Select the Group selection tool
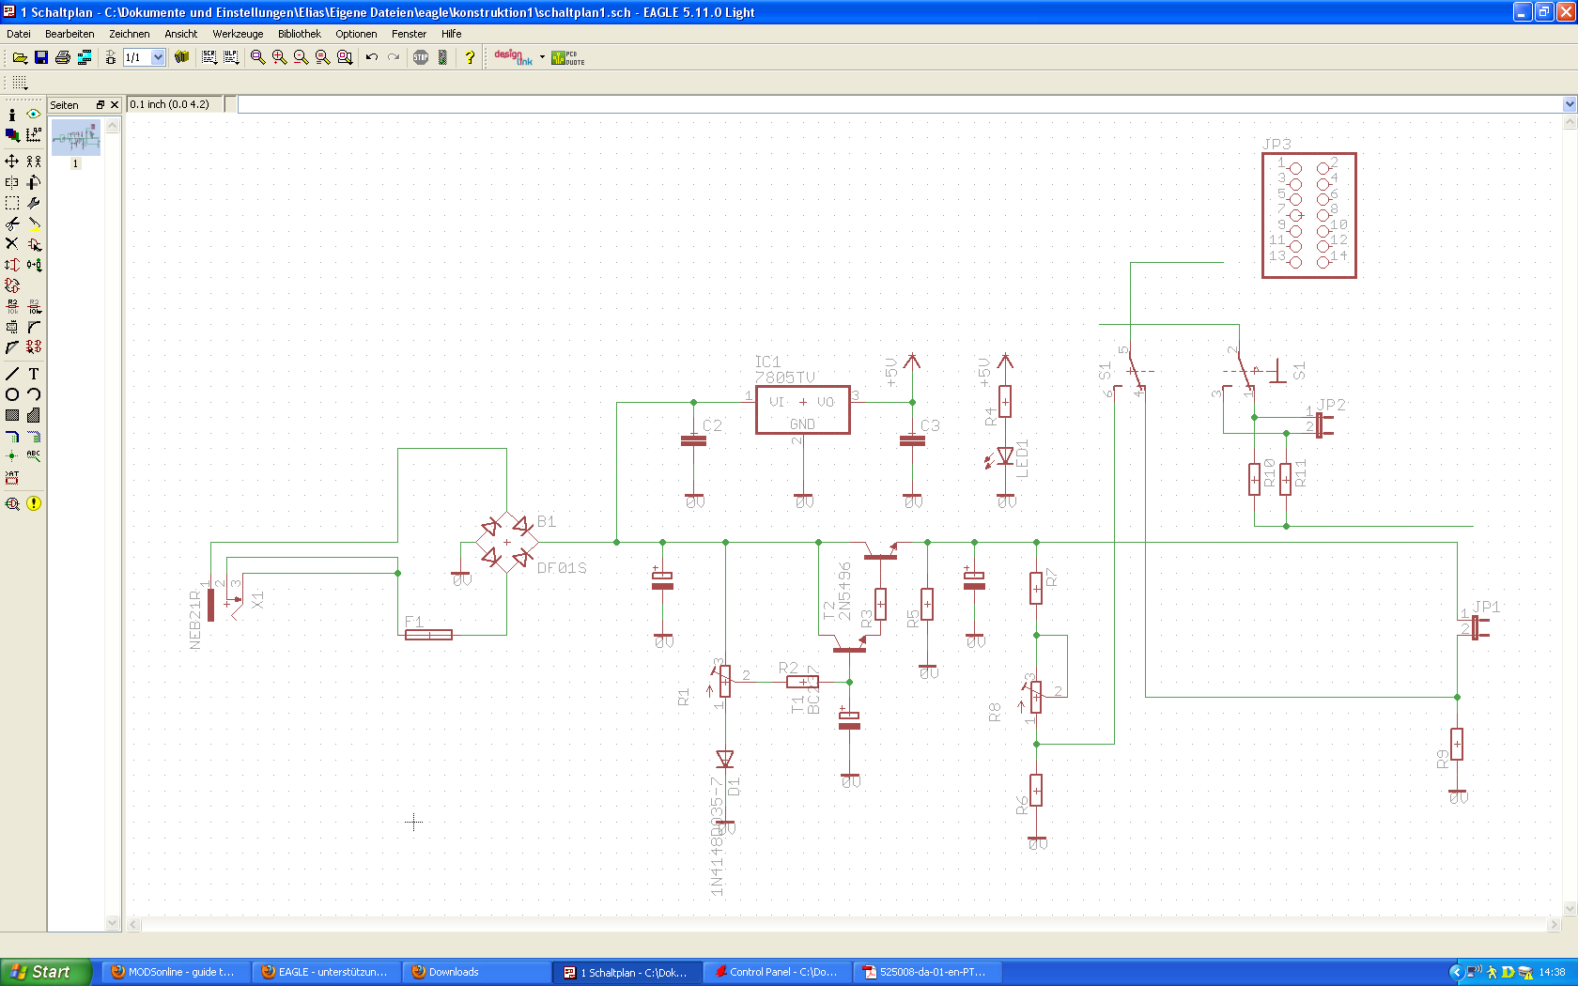 12,203
